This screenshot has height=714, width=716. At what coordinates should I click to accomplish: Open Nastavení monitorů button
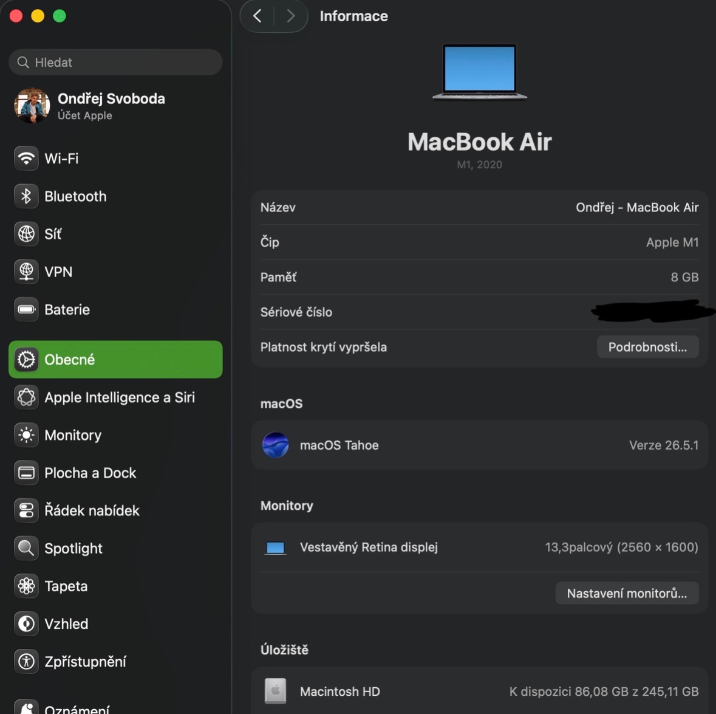[627, 594]
